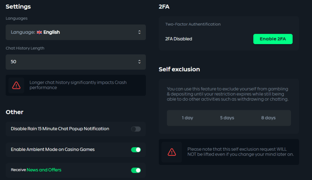This screenshot has width=312, height=180.
Task: Expand the Chat History Length dropdown
Action: (x=76, y=62)
